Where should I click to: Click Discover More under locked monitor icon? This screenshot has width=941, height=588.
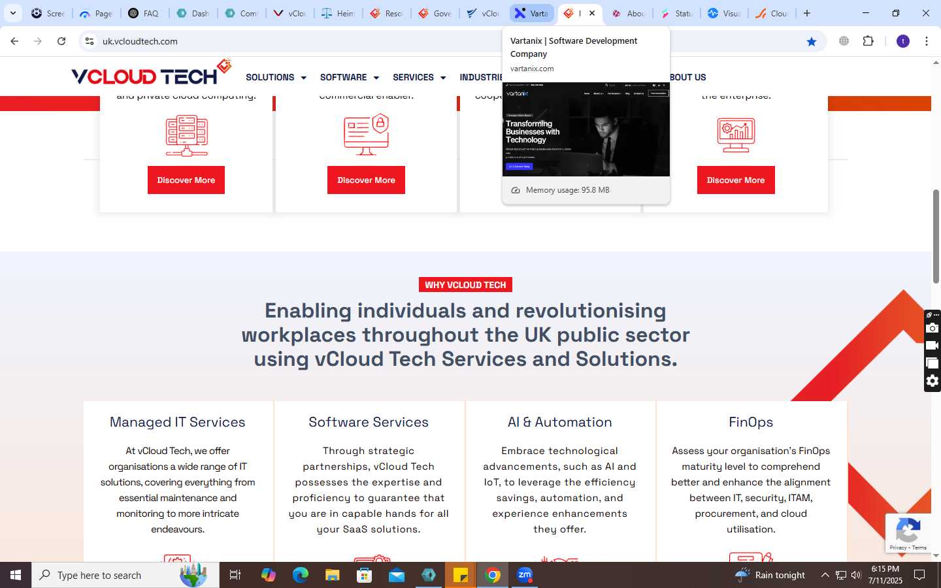click(366, 180)
